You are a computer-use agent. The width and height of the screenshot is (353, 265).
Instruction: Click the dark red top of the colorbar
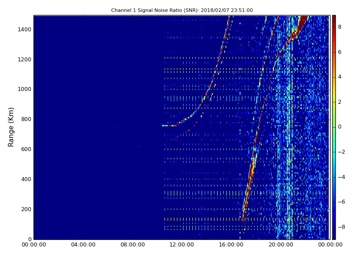334,18
